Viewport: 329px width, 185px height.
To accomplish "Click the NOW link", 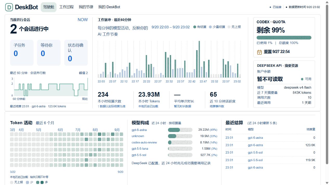I will coord(83,20).
